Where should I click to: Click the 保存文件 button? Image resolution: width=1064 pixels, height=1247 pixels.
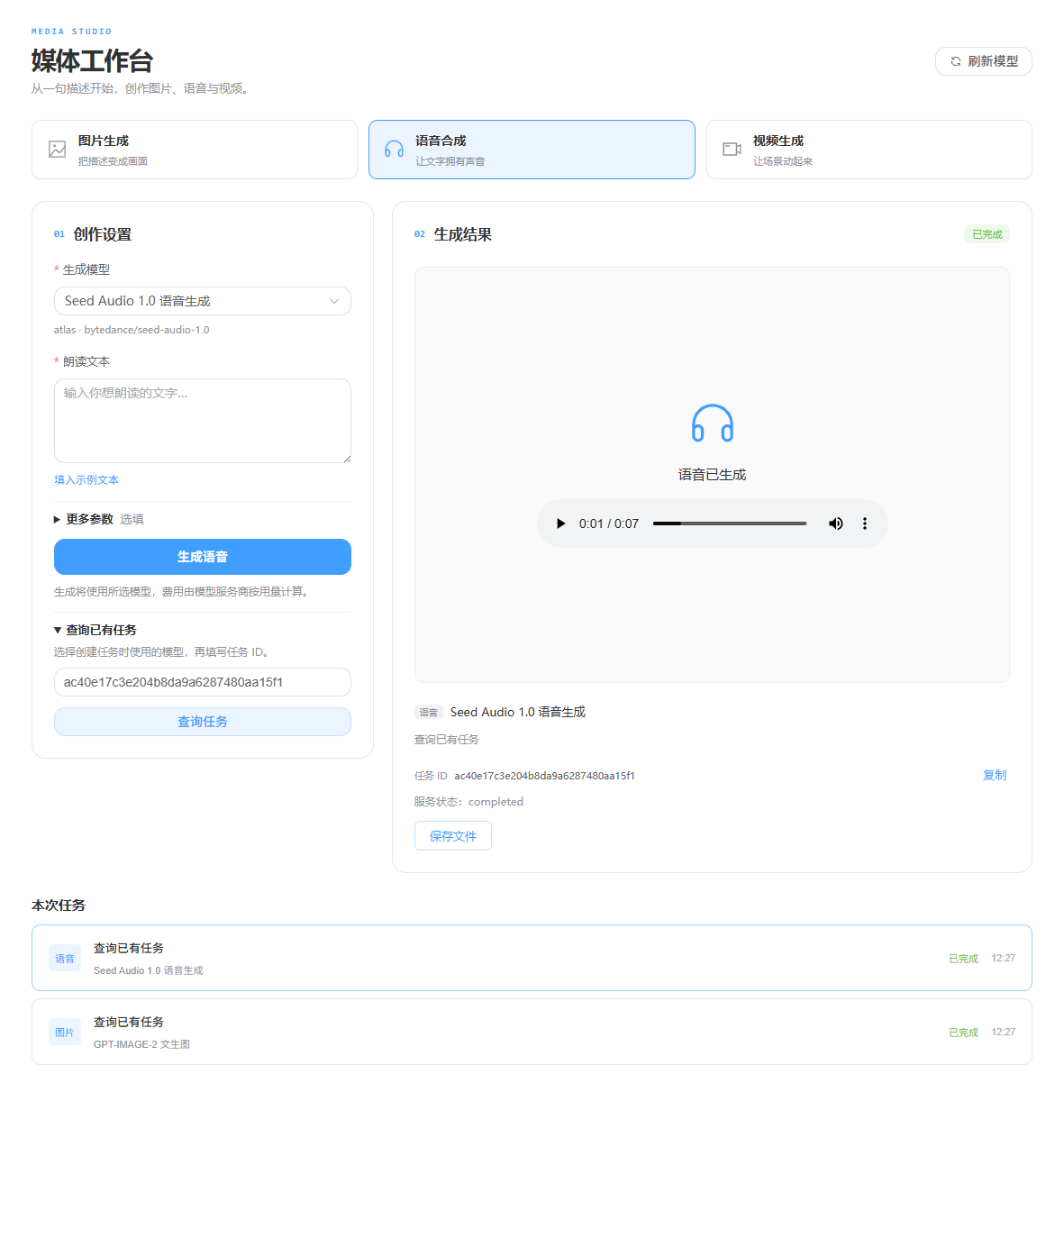(453, 836)
